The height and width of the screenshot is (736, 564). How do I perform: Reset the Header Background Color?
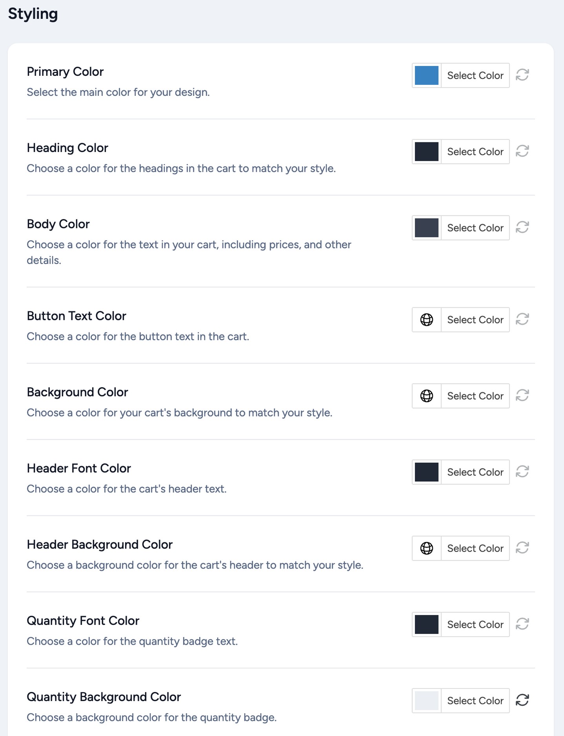(522, 548)
